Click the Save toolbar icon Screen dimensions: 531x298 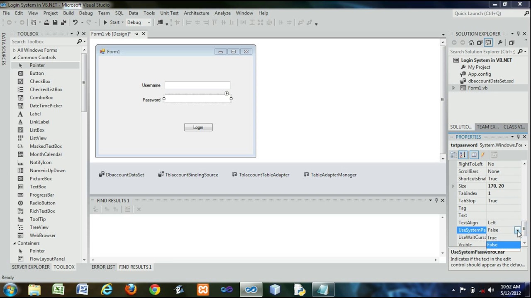[55, 22]
